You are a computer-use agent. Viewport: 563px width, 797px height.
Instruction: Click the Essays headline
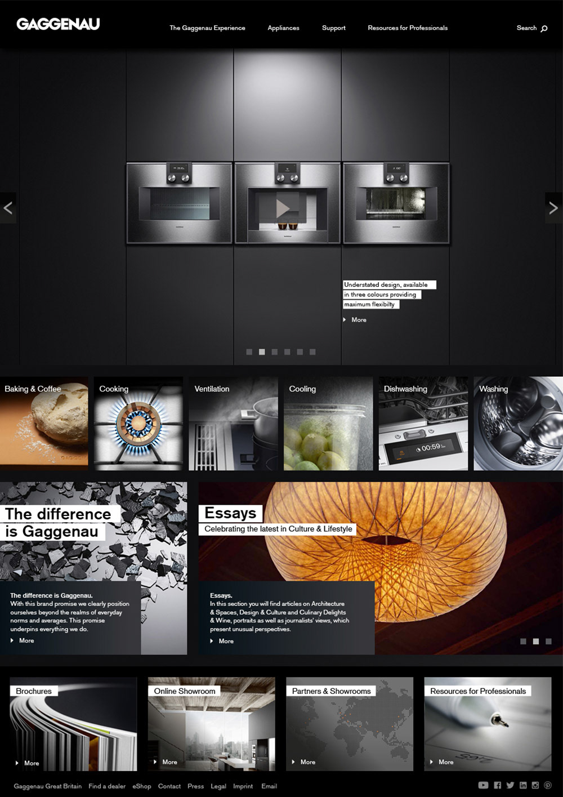pyautogui.click(x=230, y=513)
